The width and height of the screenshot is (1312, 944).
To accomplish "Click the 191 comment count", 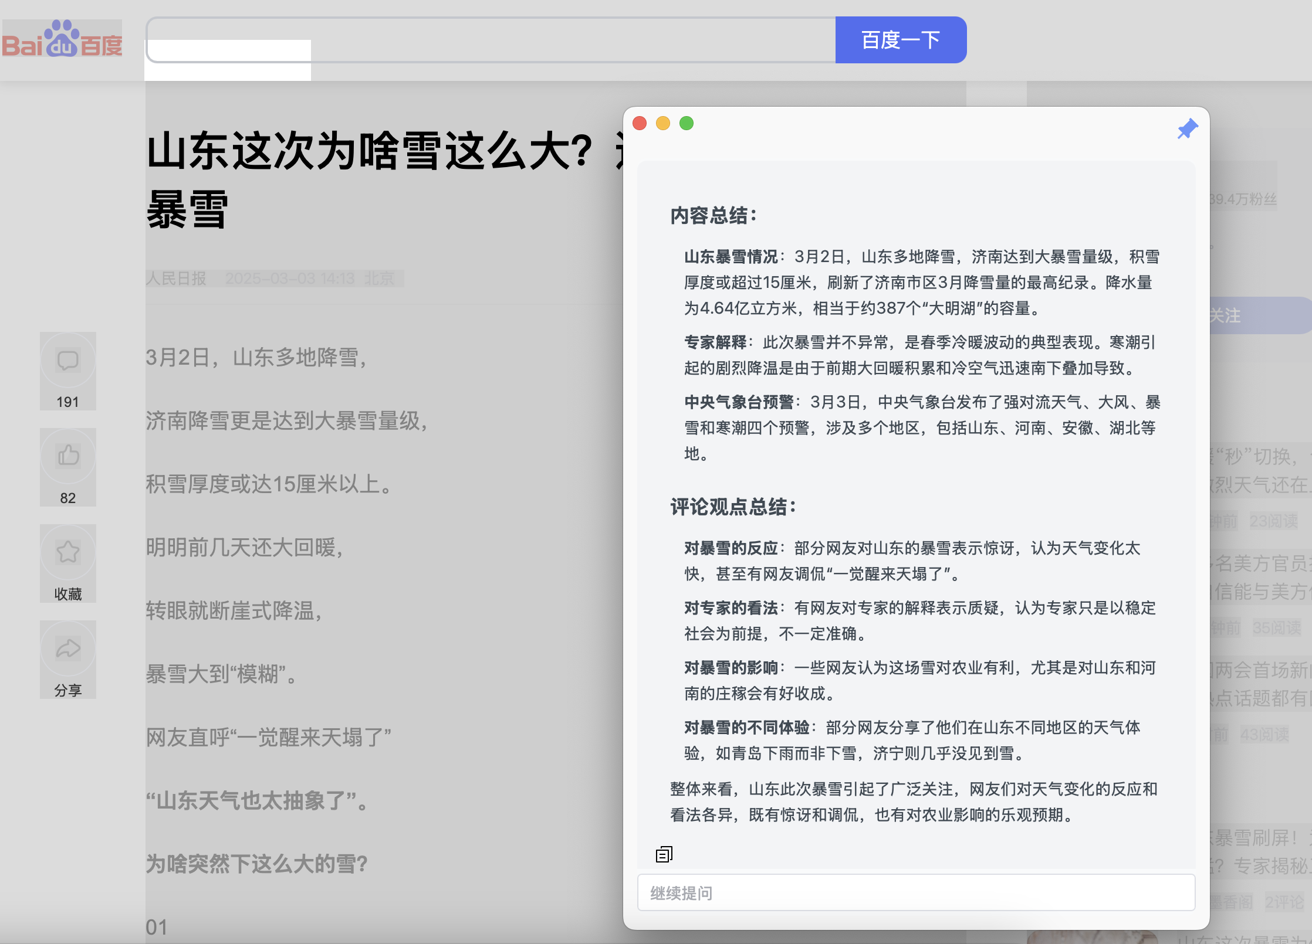I will point(67,402).
